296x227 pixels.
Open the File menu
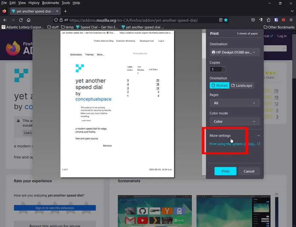(4, 3)
